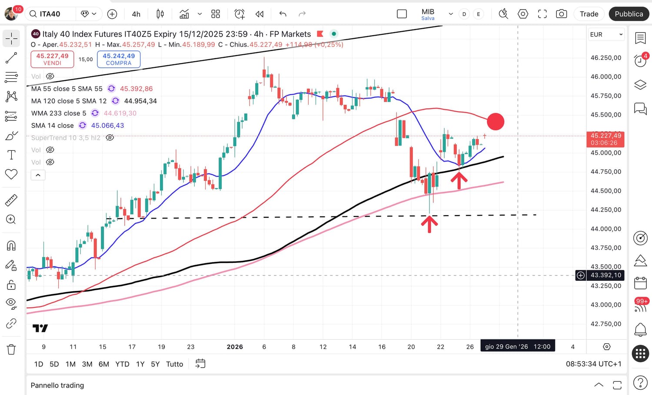Select the ruler measure tool
Viewport: 652px width, 395px height.
click(11, 200)
